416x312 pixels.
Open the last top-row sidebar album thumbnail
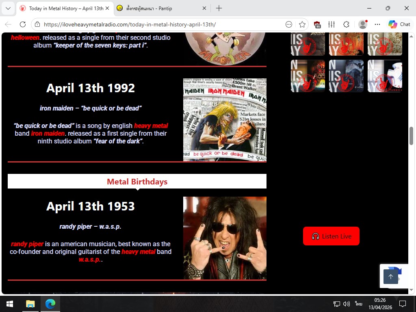pyautogui.click(x=385, y=44)
